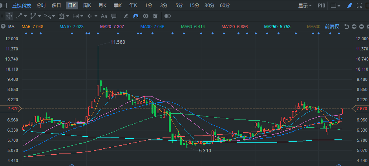Click the window layout square icon
The height and width of the screenshot is (166, 369).
333,5
